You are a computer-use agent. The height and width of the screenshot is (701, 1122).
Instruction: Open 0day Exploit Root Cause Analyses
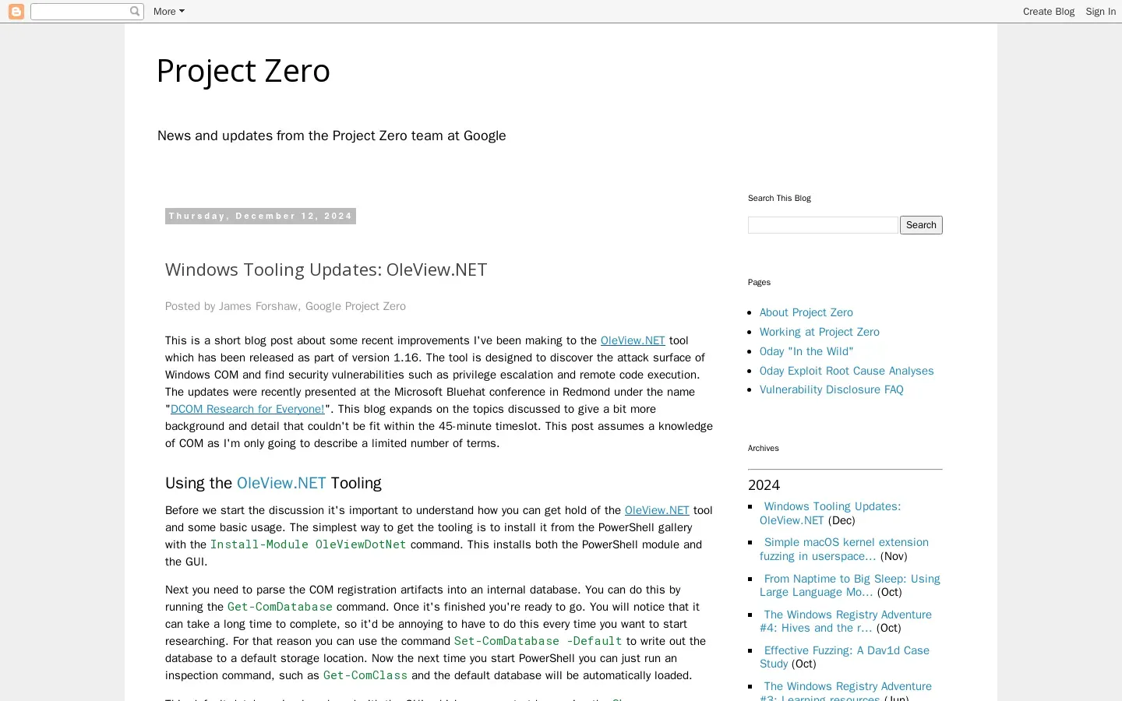coord(846,371)
